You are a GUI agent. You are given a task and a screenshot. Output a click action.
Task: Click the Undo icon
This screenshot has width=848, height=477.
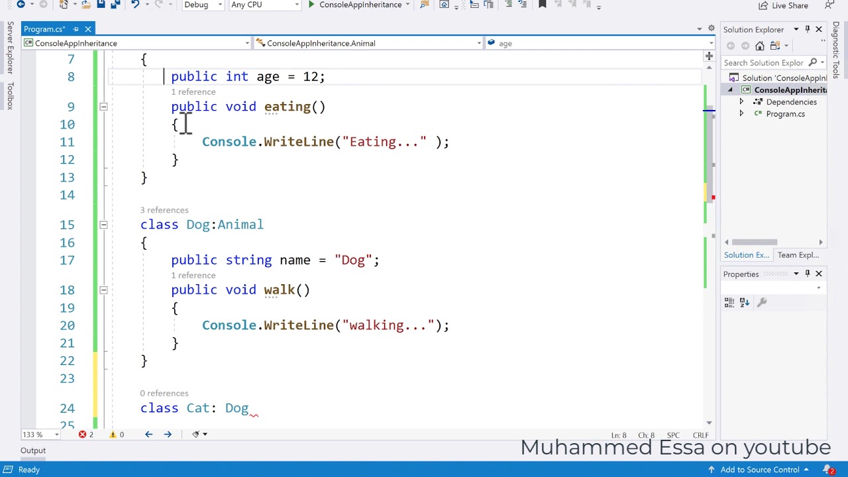135,5
